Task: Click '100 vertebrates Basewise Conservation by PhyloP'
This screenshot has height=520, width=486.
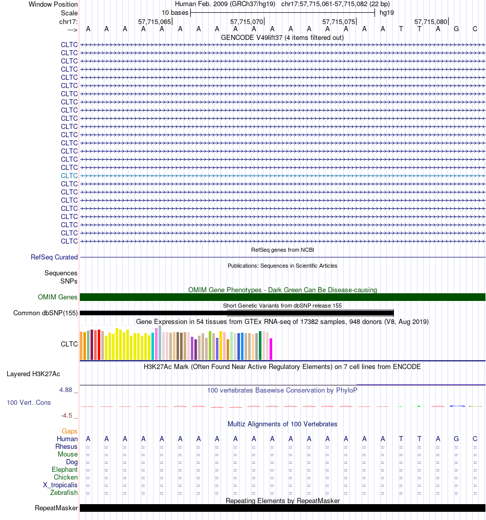Action: [x=282, y=390]
